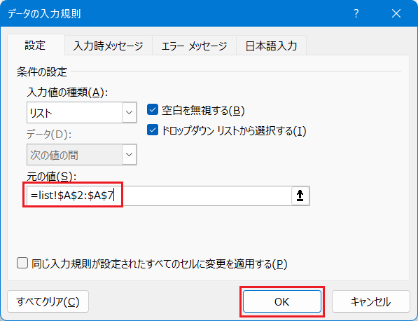Switch to the 入力時メッセージ tab
The height and width of the screenshot is (321, 418).
tap(109, 46)
